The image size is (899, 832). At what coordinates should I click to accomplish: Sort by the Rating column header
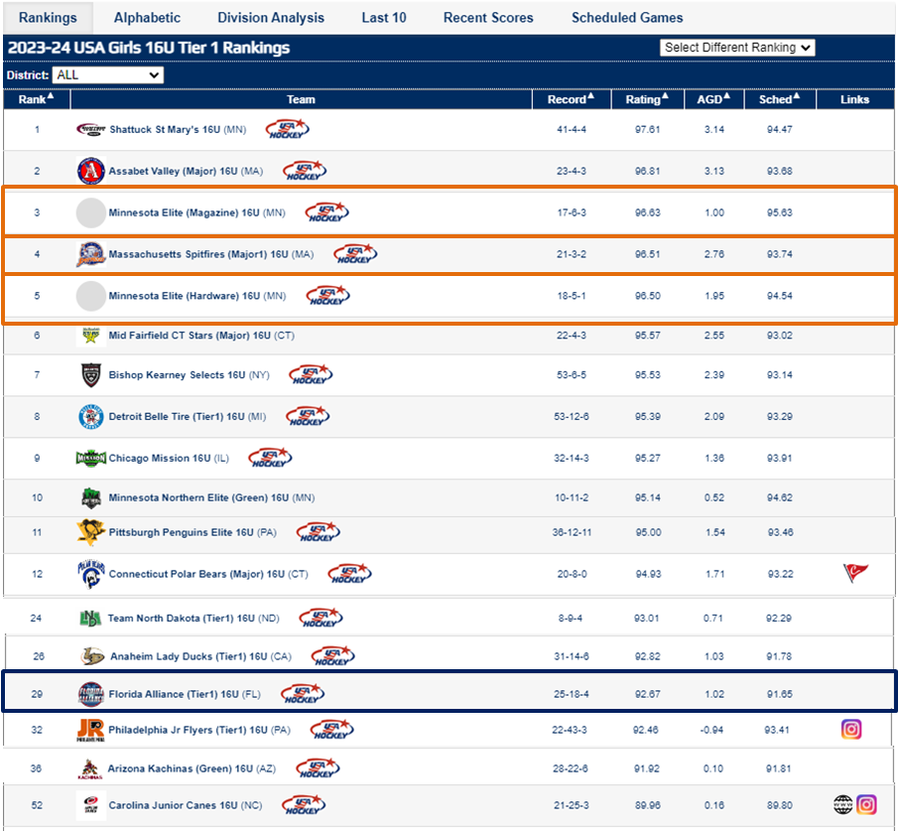point(647,99)
